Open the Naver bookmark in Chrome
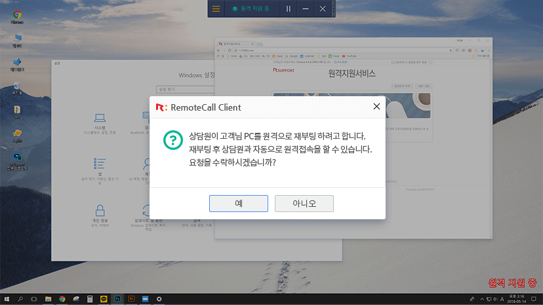Viewport: 543px width, 305px height. click(x=334, y=56)
